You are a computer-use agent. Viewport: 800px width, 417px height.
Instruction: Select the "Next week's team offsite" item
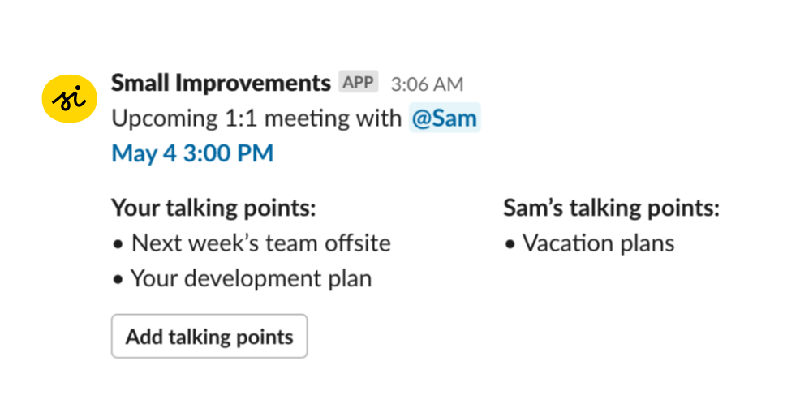(260, 243)
